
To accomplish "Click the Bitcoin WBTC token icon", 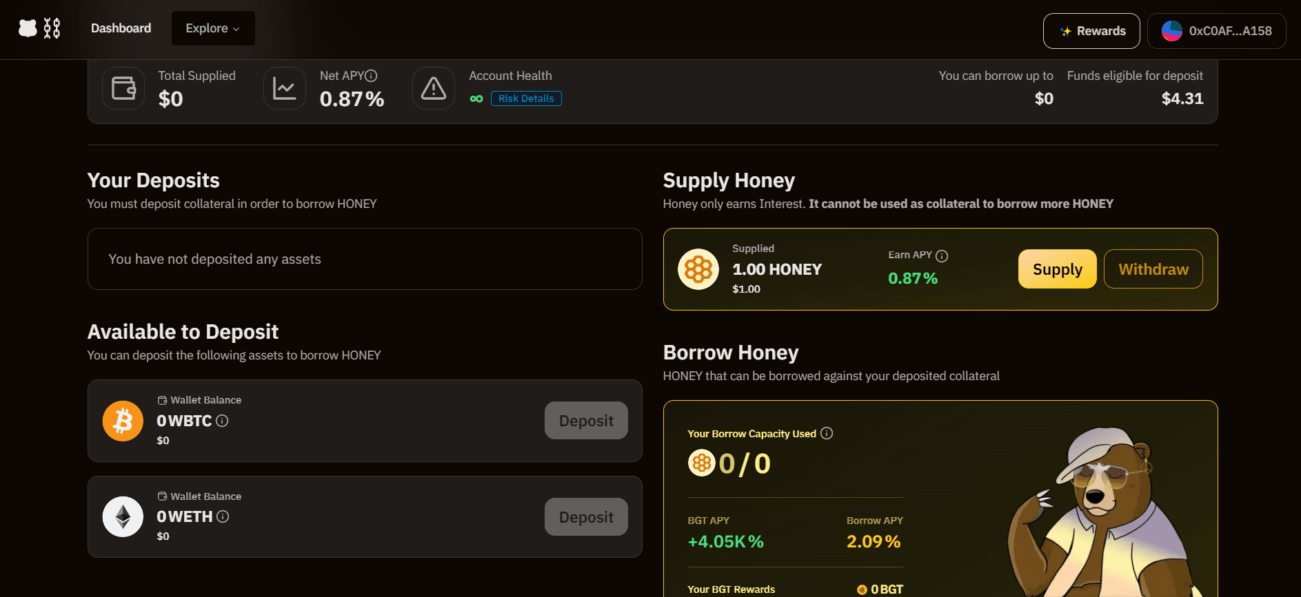I will (123, 421).
